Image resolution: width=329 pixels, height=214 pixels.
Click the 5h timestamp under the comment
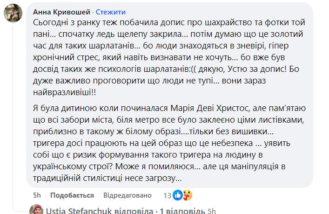click(37, 195)
